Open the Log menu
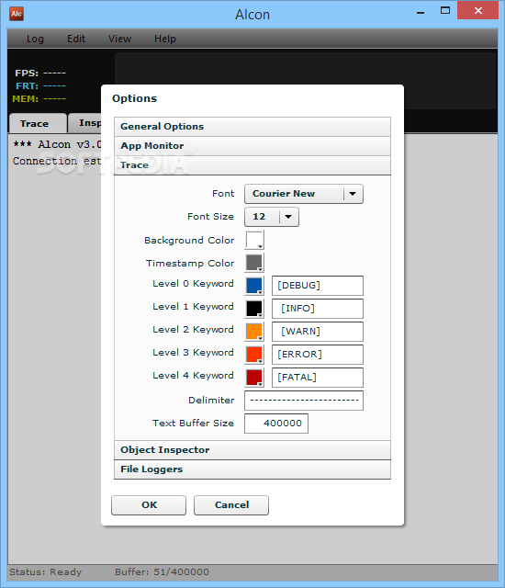The width and height of the screenshot is (505, 588). click(35, 39)
